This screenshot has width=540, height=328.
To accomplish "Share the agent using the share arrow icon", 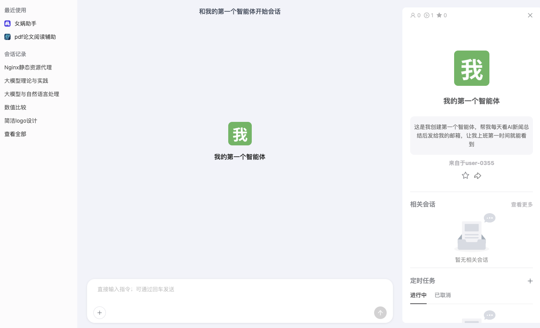I will tap(478, 175).
